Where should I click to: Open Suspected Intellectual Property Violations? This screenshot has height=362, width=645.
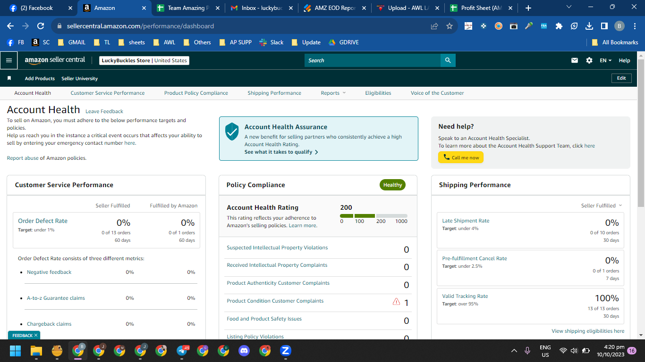point(277,247)
